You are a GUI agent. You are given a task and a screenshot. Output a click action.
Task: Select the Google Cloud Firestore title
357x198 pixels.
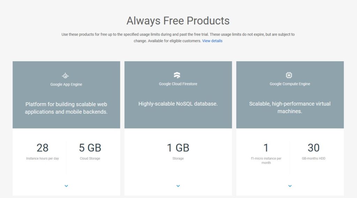178,84
